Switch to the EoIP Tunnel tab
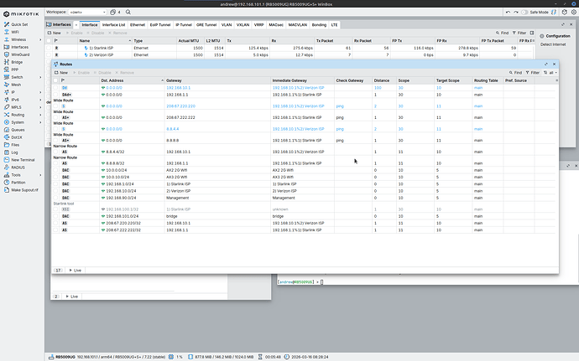 pos(160,24)
